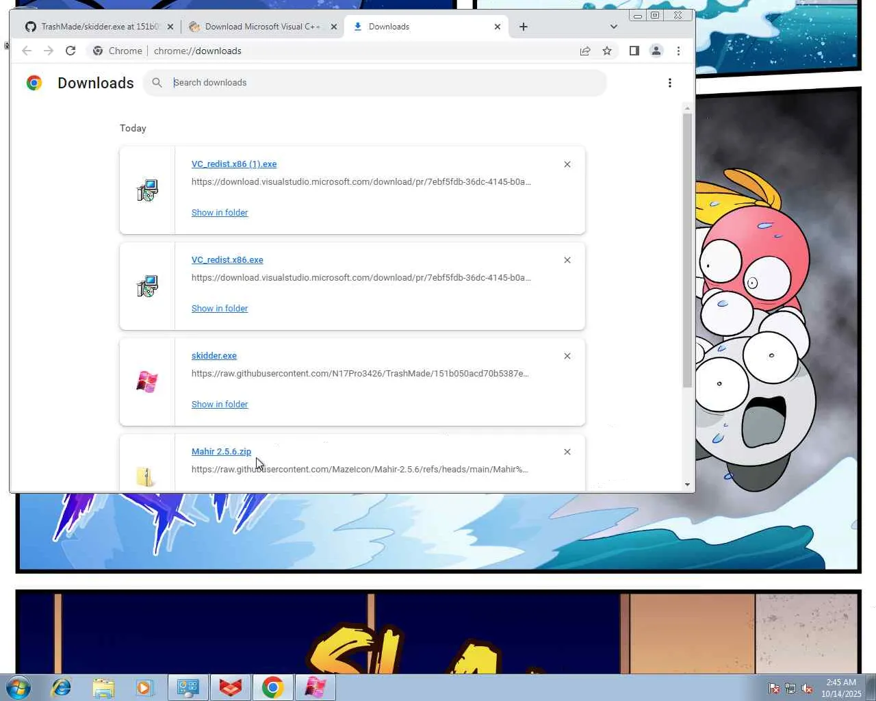This screenshot has width=876, height=701.
Task: Click the scrollbar down arrow
Action: coord(687,485)
